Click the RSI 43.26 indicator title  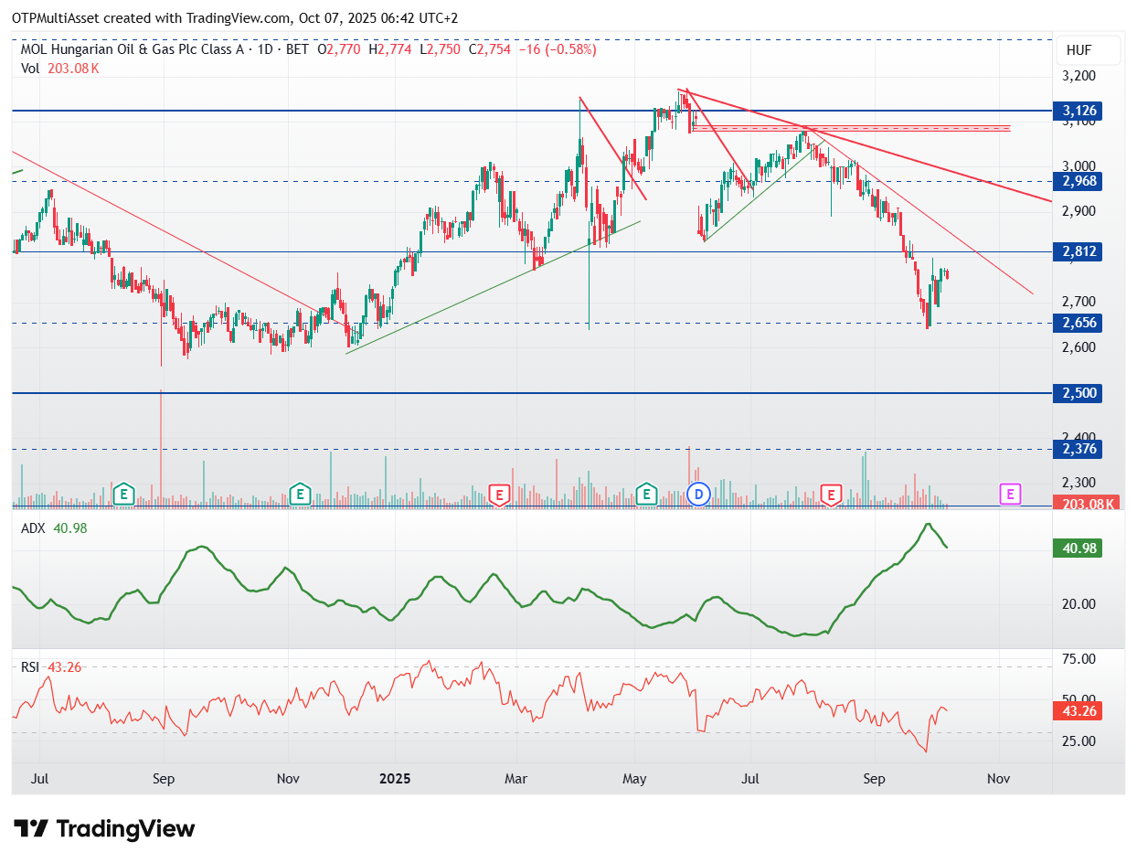[51, 667]
